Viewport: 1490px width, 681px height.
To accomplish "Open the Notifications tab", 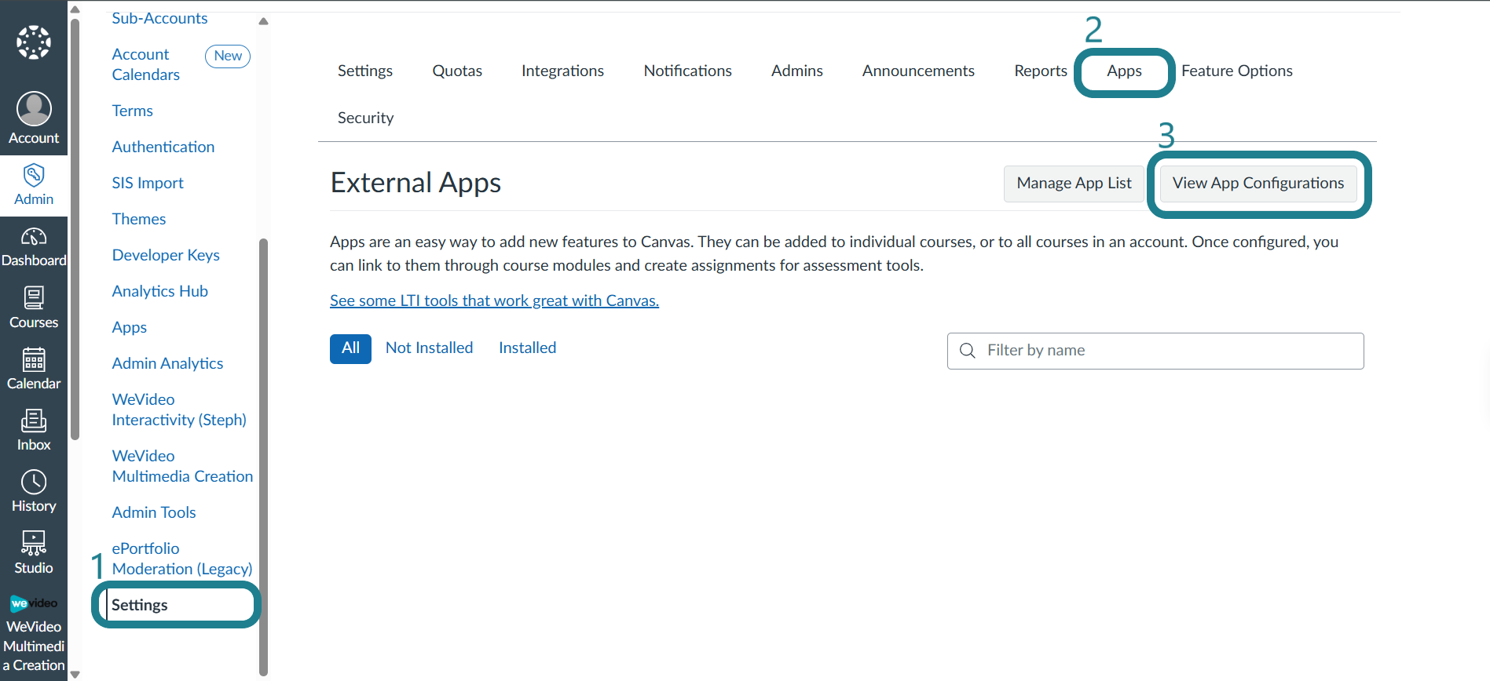I will point(688,71).
